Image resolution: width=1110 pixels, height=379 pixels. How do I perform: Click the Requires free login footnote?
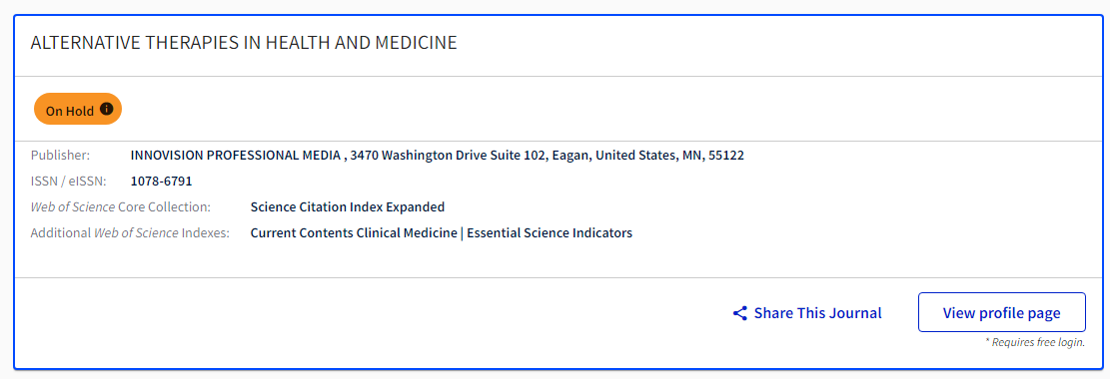1035,342
